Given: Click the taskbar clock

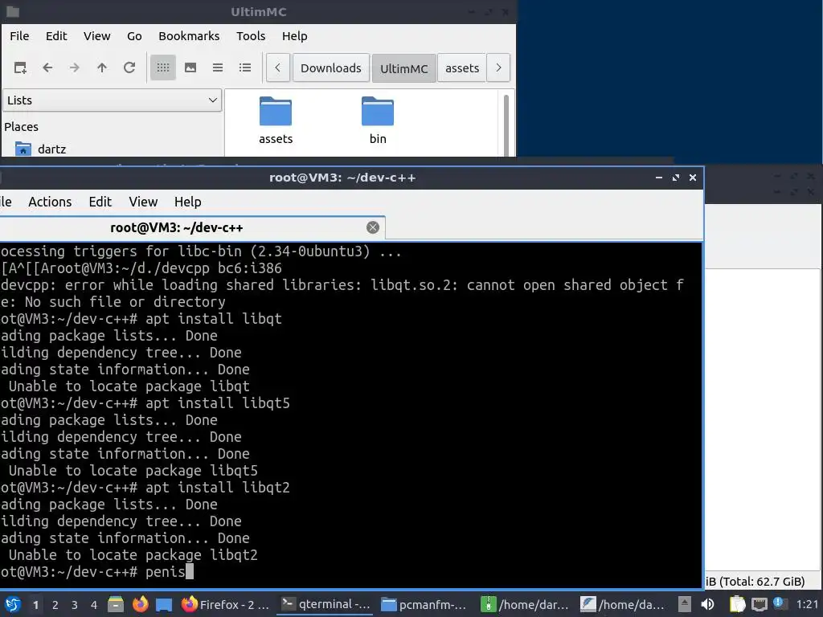Looking at the screenshot, I should click(807, 604).
